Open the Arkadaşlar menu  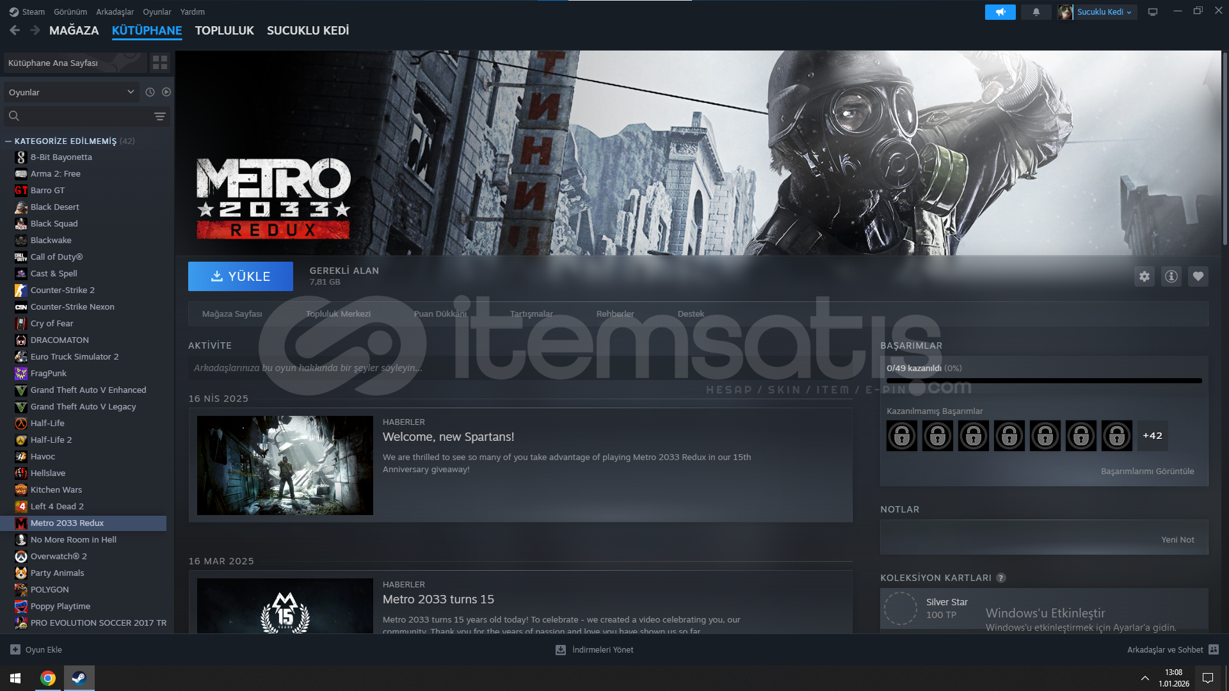(115, 12)
